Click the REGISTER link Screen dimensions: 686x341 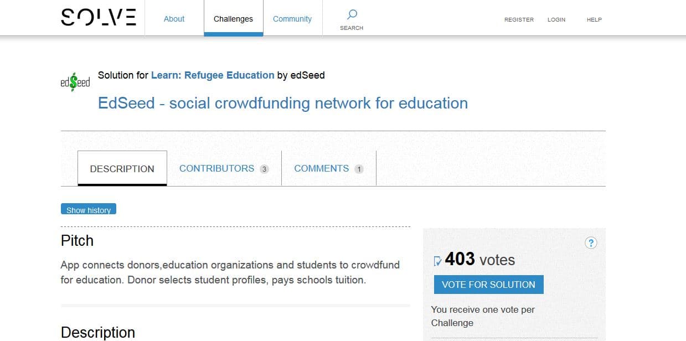[x=519, y=19]
